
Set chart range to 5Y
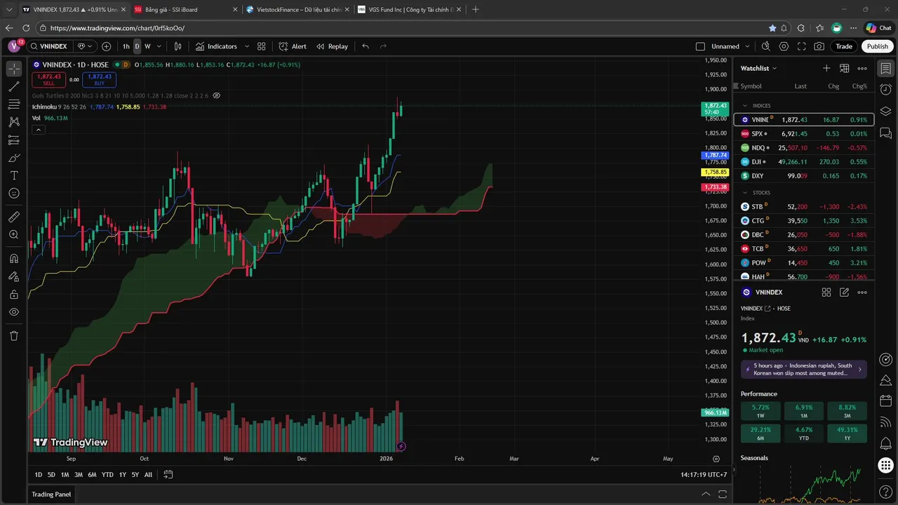tap(135, 475)
